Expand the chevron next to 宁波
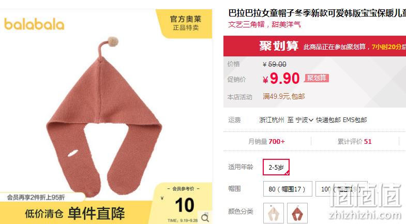The image size is (406, 224). pos(311,120)
